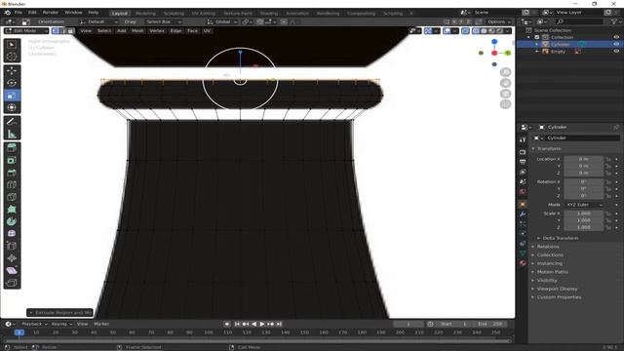Viewport: 624px width, 351px height.
Task: Open the Modifier properties wrench tab
Action: (523, 214)
